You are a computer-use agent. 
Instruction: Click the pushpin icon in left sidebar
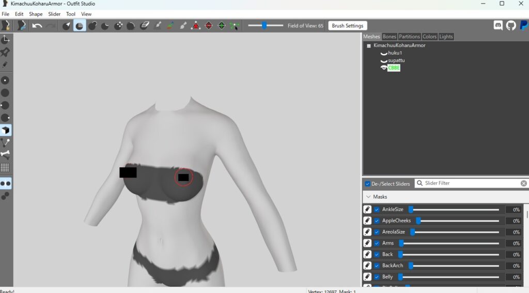point(5,52)
